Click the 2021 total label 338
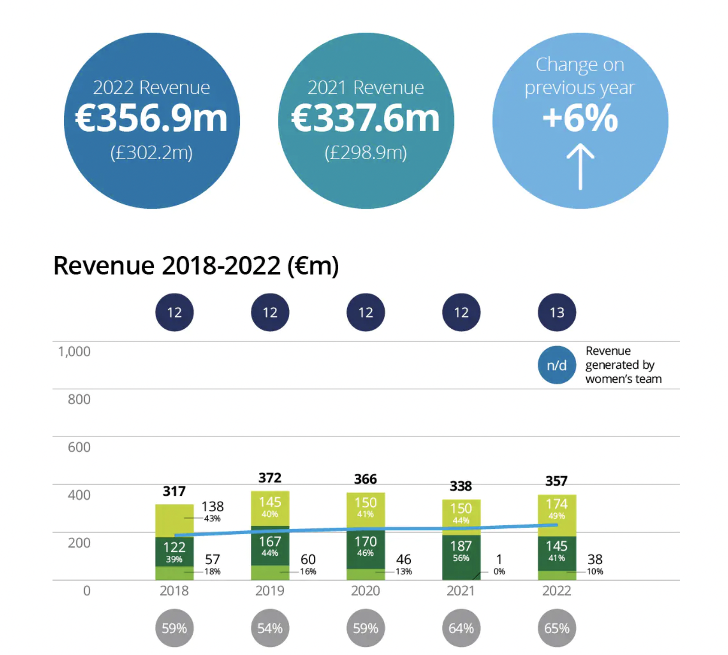 point(461,486)
